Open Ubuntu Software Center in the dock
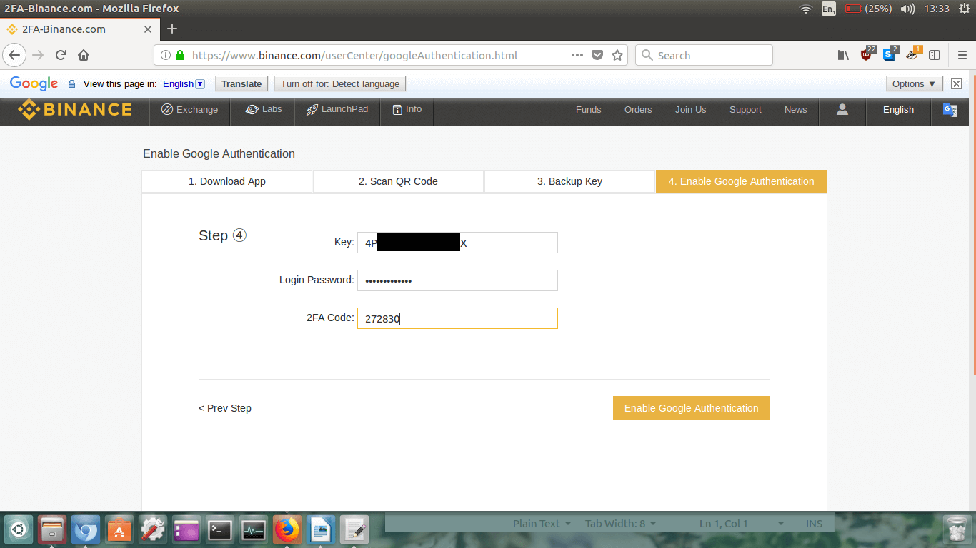976x548 pixels. point(119,530)
